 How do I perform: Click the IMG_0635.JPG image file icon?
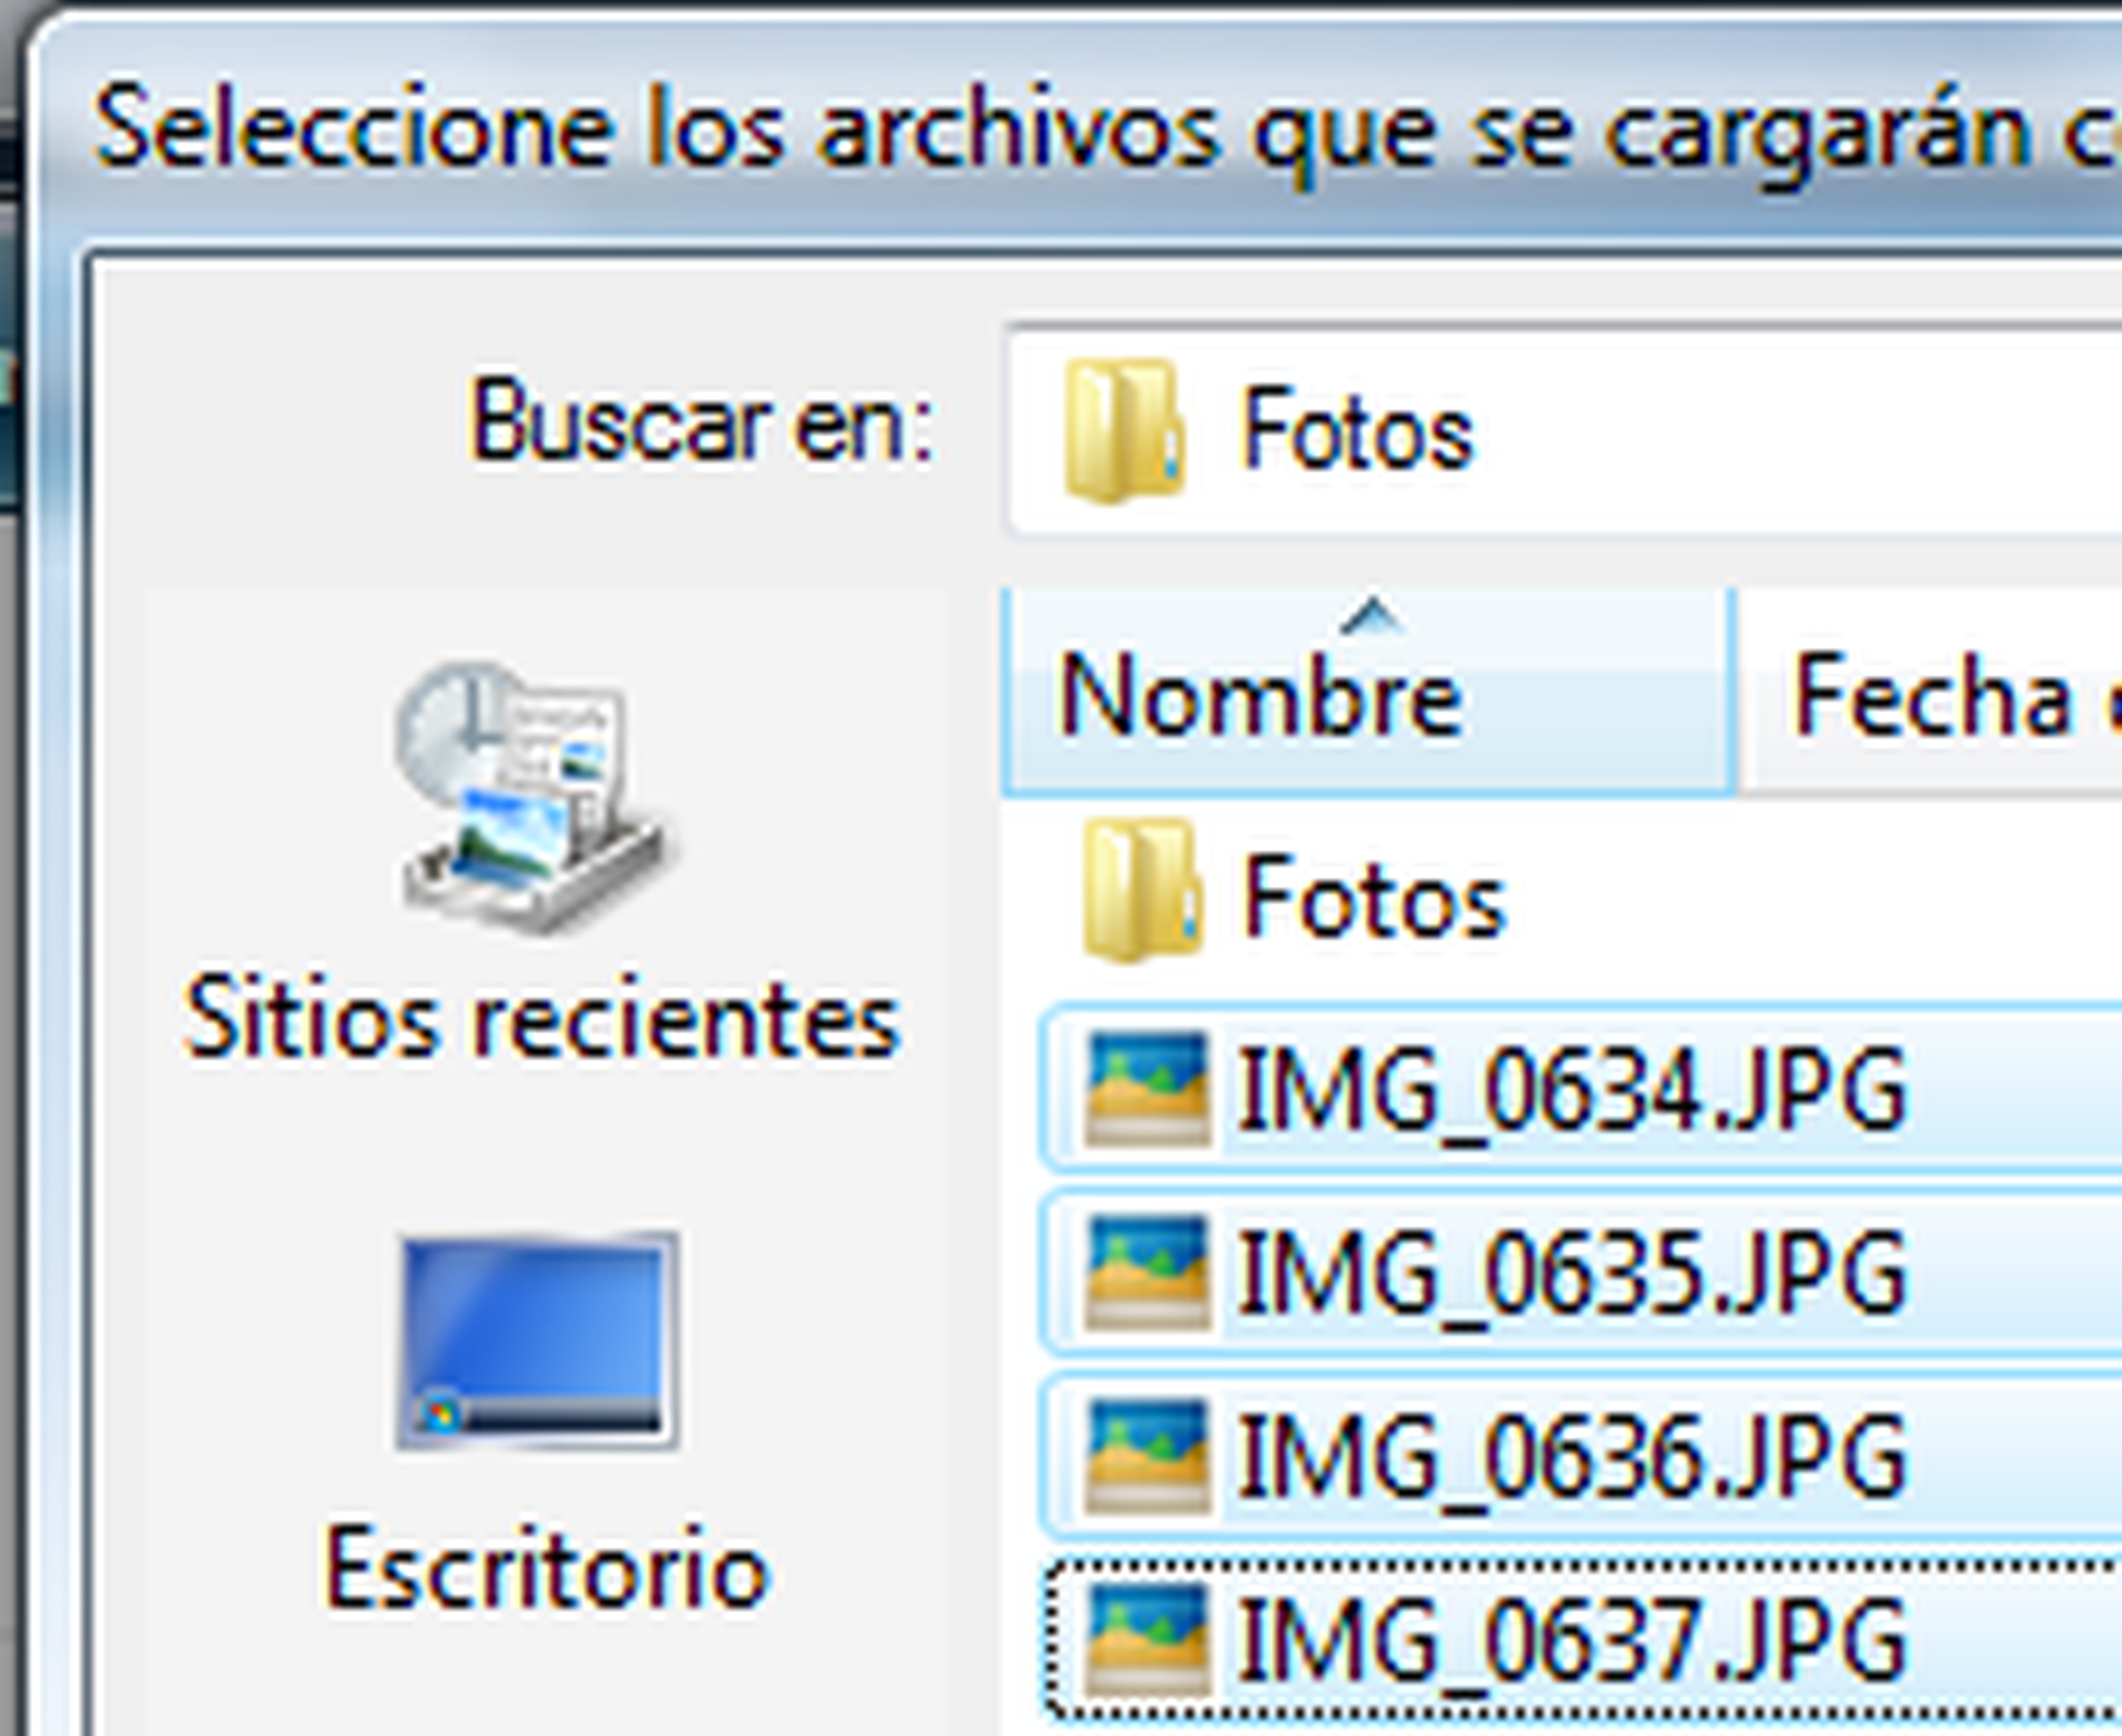1147,1273
